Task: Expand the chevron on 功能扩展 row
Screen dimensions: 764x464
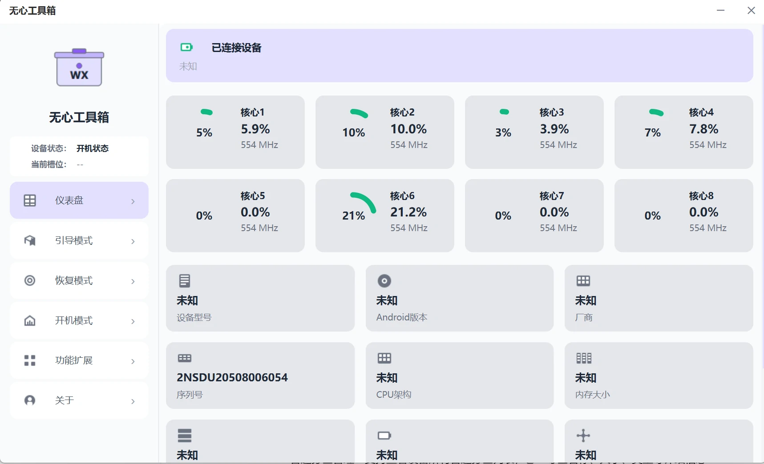Action: coord(133,361)
